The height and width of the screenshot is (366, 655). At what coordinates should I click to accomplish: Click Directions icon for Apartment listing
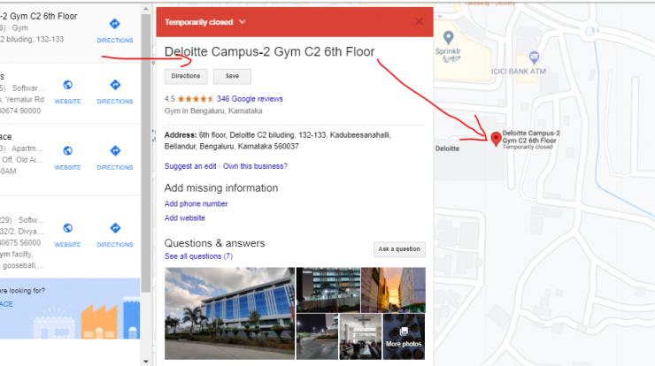[115, 150]
